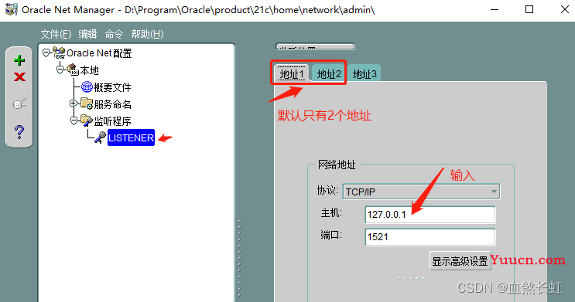
Task: Switch to the 地址2 tab
Action: click(329, 74)
